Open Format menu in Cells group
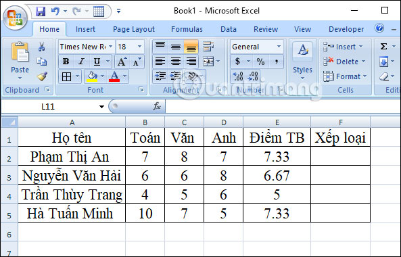This screenshot has width=401, height=257. 345,76
